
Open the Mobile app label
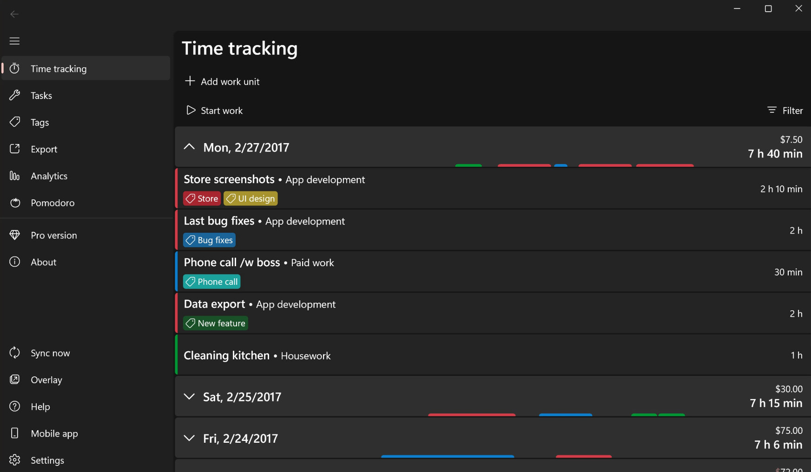pyautogui.click(x=54, y=433)
